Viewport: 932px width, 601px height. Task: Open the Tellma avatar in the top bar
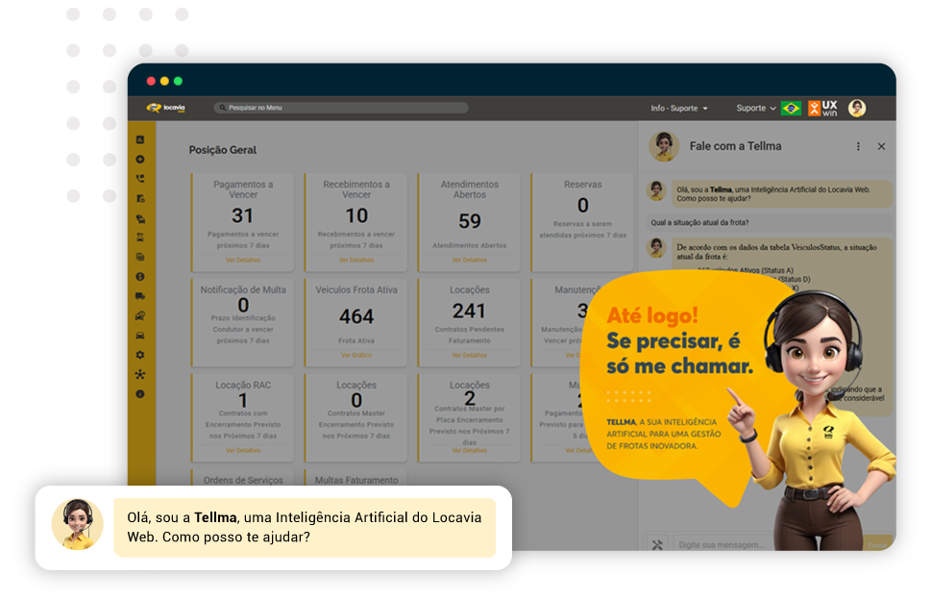click(x=856, y=109)
